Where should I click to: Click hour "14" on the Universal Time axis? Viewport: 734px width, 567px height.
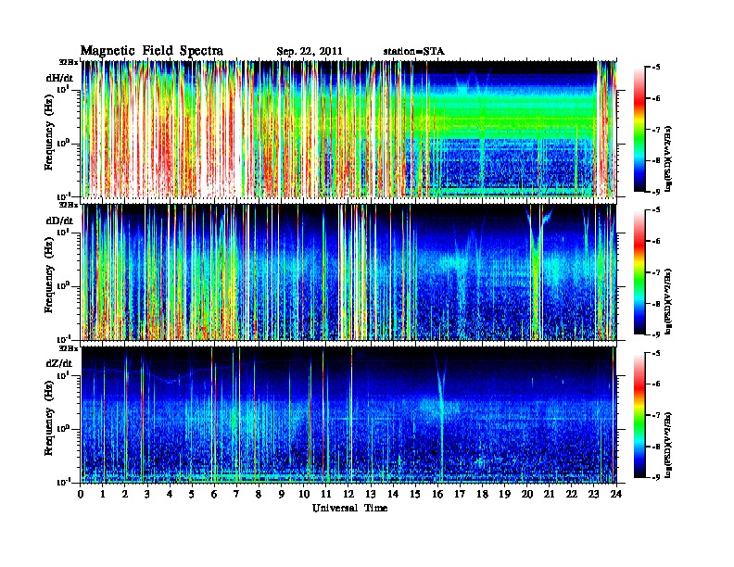tap(393, 494)
